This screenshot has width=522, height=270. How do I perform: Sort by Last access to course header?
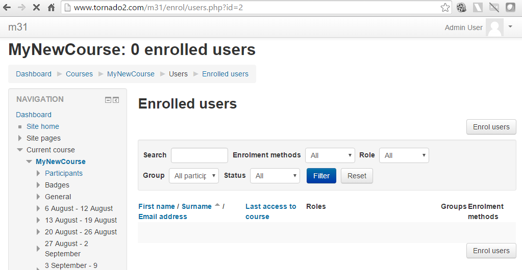pos(270,211)
